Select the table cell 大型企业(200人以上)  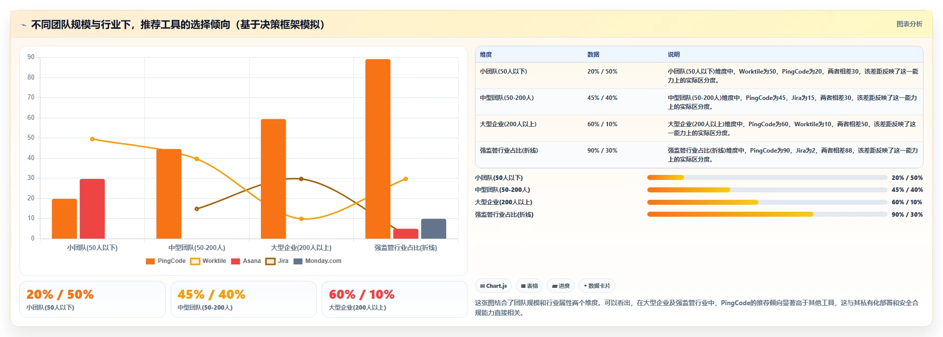click(x=508, y=124)
